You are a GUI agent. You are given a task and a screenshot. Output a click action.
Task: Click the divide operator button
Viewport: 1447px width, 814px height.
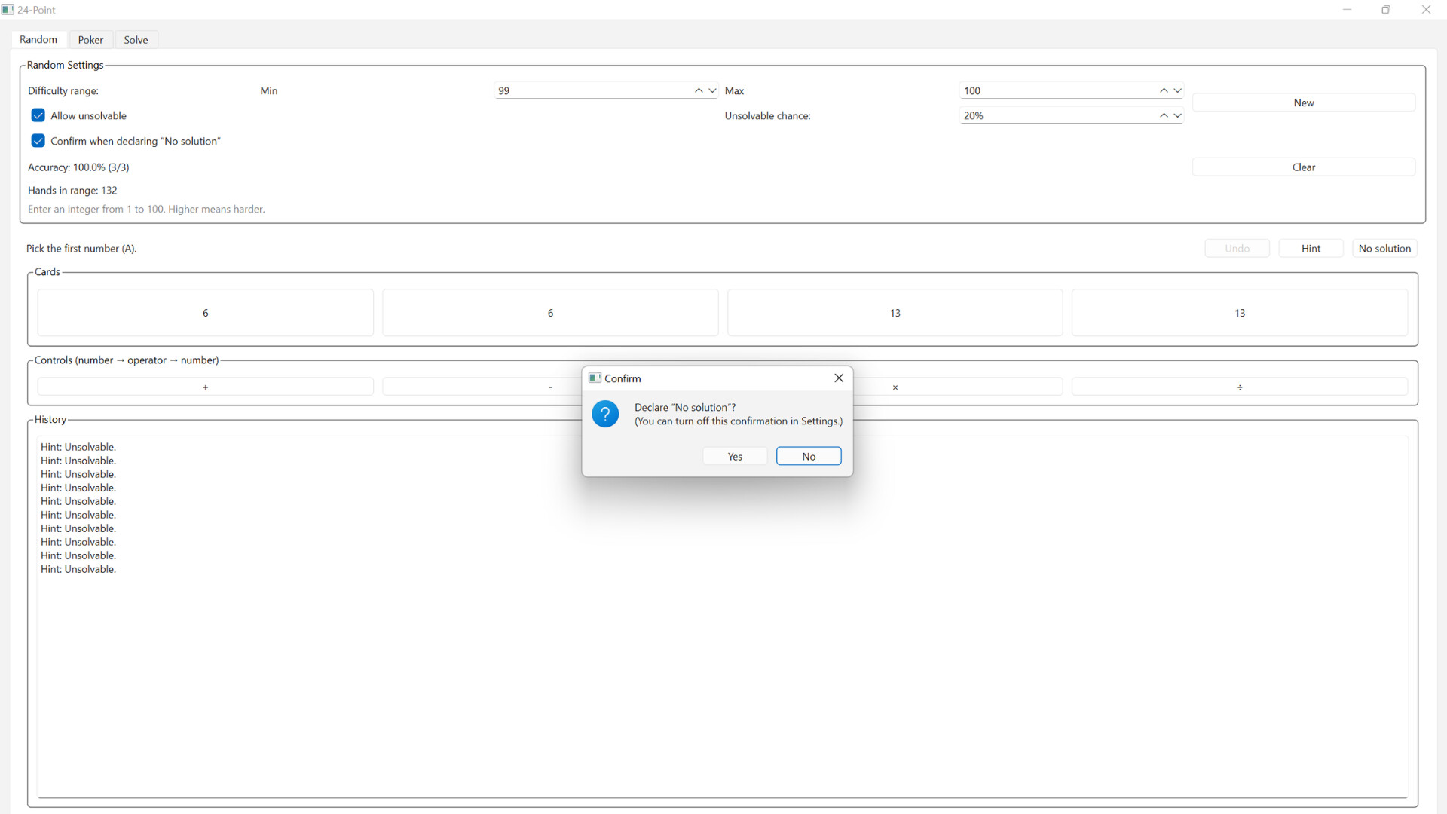pos(1239,387)
